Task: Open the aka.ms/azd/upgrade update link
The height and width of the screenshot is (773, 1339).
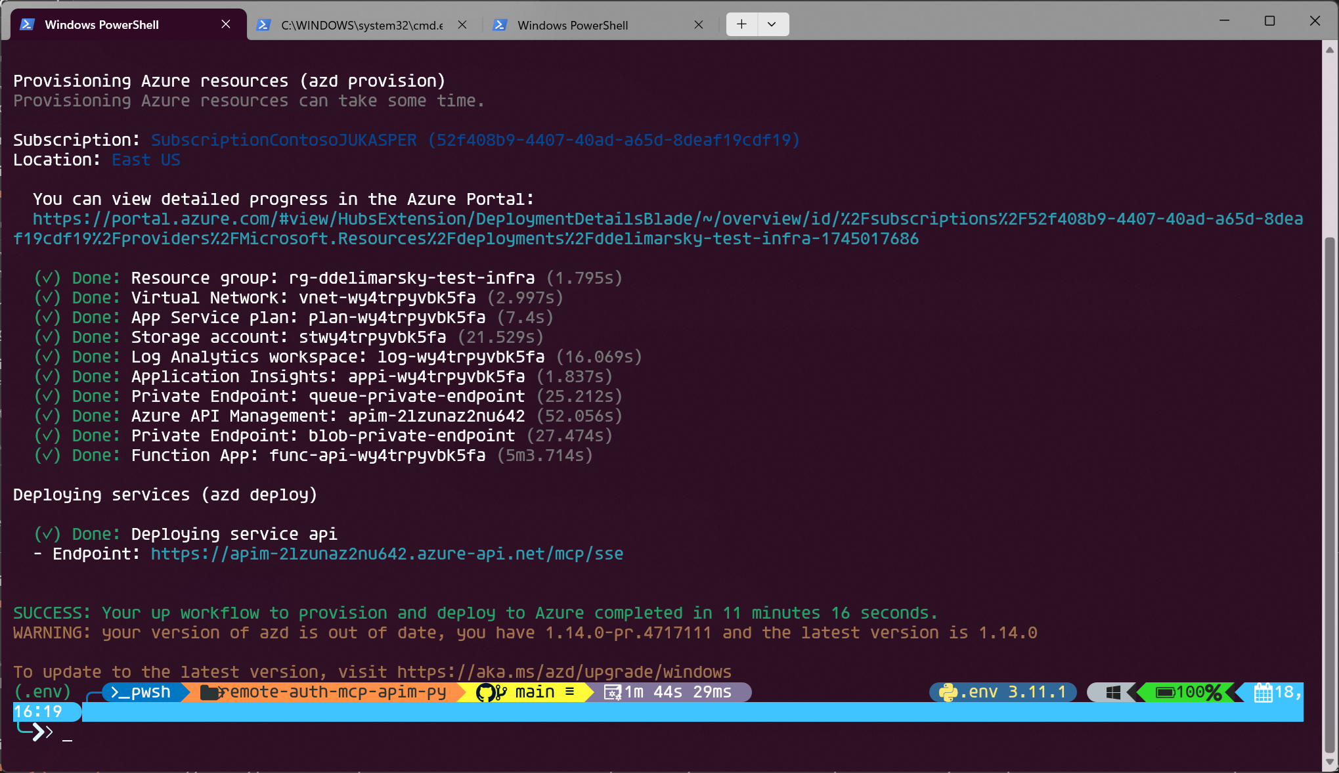Action: tap(563, 672)
